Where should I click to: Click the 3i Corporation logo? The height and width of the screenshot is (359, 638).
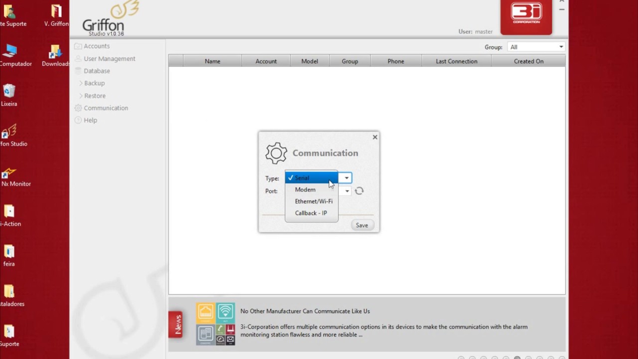pos(526,16)
